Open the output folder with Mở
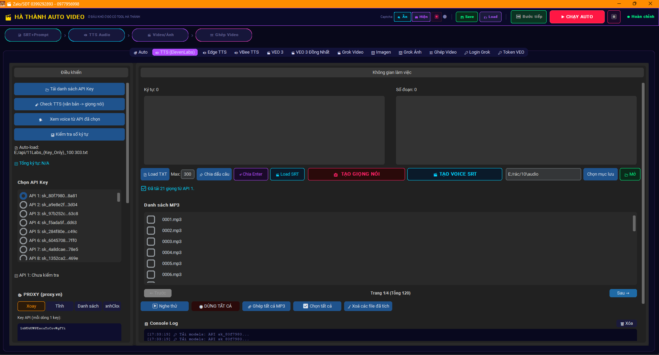The image size is (659, 355). (630, 174)
